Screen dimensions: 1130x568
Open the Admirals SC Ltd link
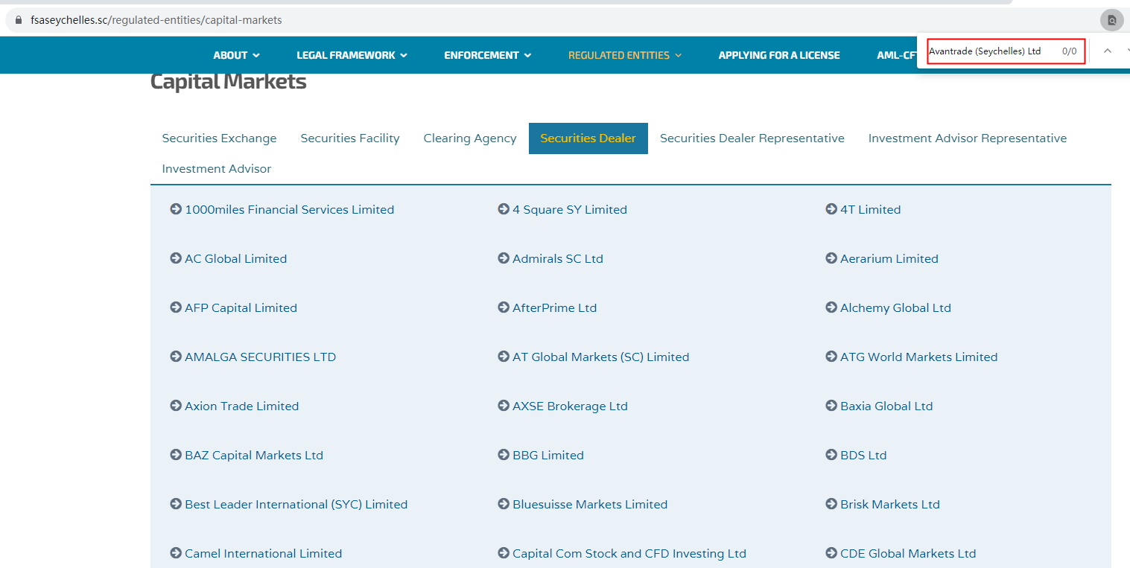[558, 259]
